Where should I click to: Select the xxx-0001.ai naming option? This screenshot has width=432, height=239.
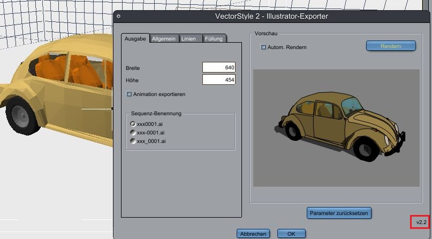(x=133, y=132)
